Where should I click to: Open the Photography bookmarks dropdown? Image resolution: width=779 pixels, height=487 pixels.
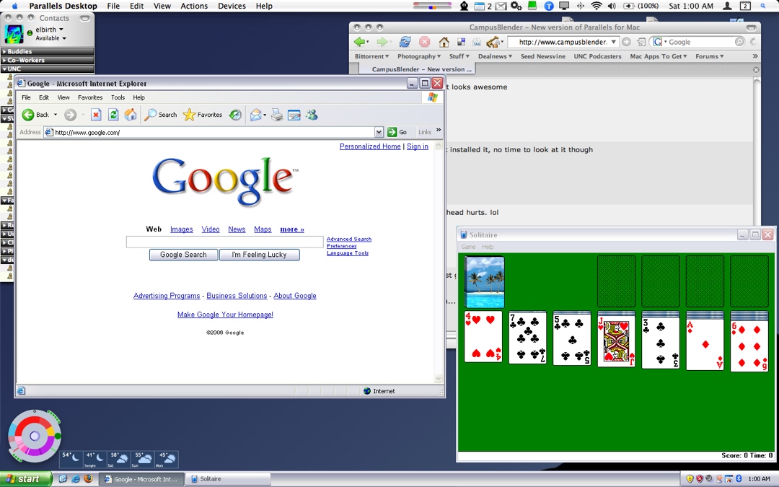coord(419,56)
